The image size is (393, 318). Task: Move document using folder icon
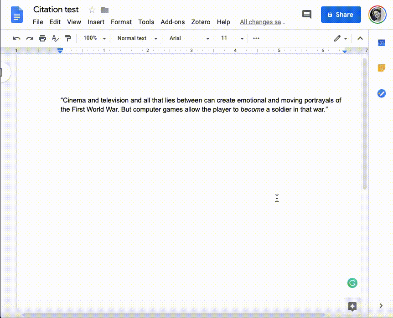point(105,10)
